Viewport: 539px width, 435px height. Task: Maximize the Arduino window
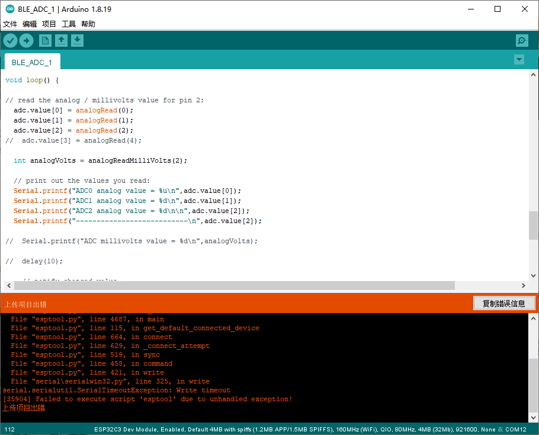[x=498, y=9]
